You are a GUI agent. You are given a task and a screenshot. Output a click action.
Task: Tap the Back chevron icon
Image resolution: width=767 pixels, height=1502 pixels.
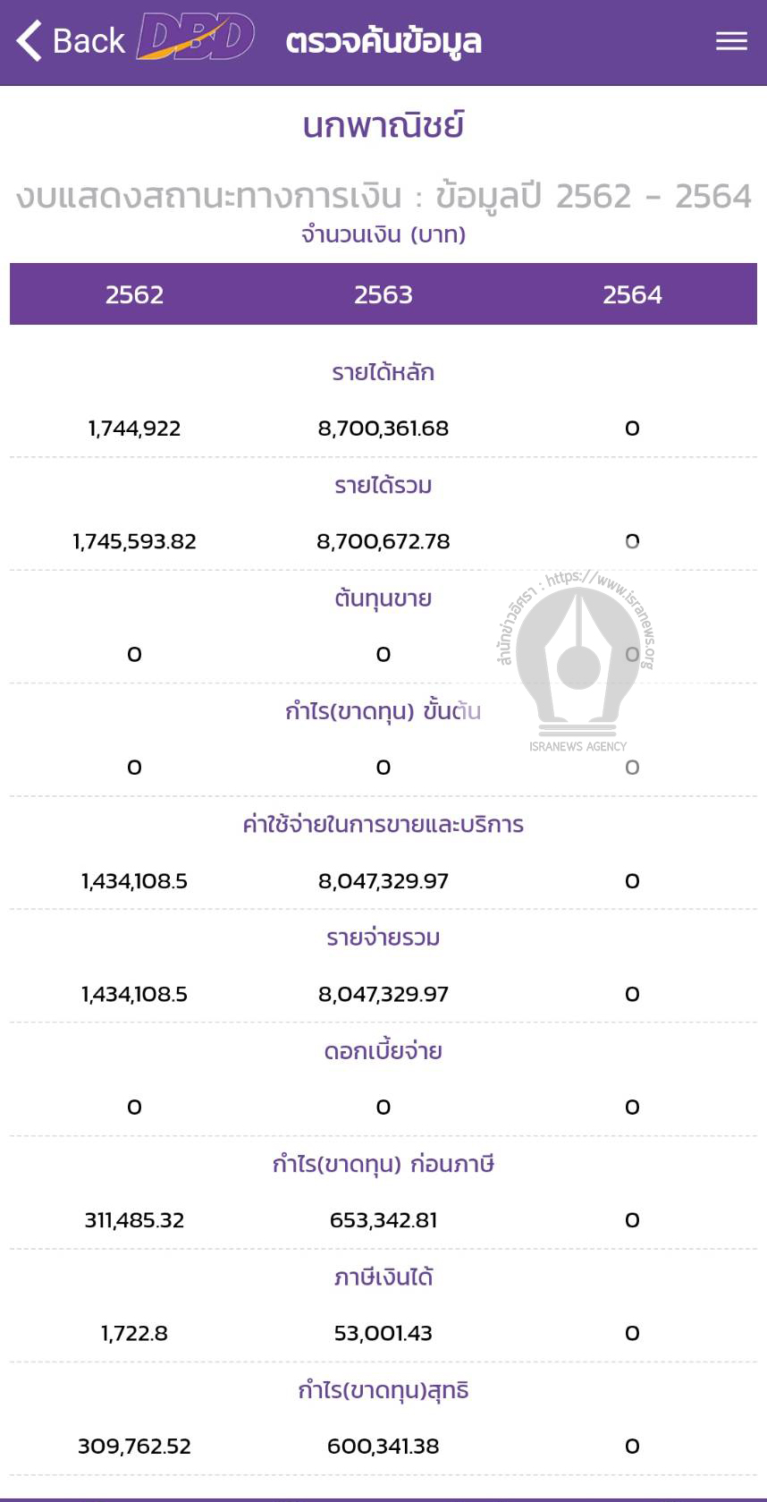[27, 40]
